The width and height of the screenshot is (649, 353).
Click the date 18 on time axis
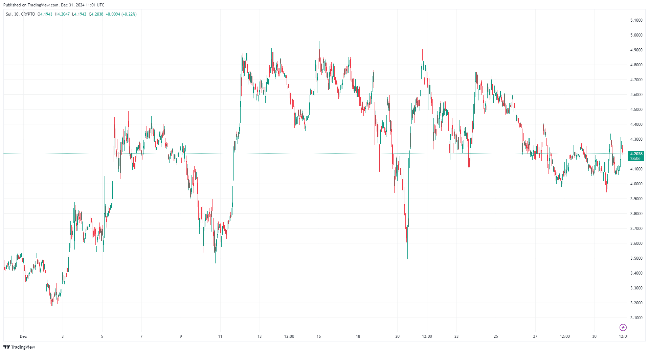(358, 336)
